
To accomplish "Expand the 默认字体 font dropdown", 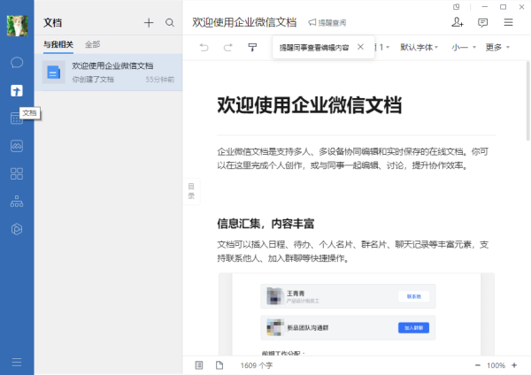I will (x=419, y=47).
